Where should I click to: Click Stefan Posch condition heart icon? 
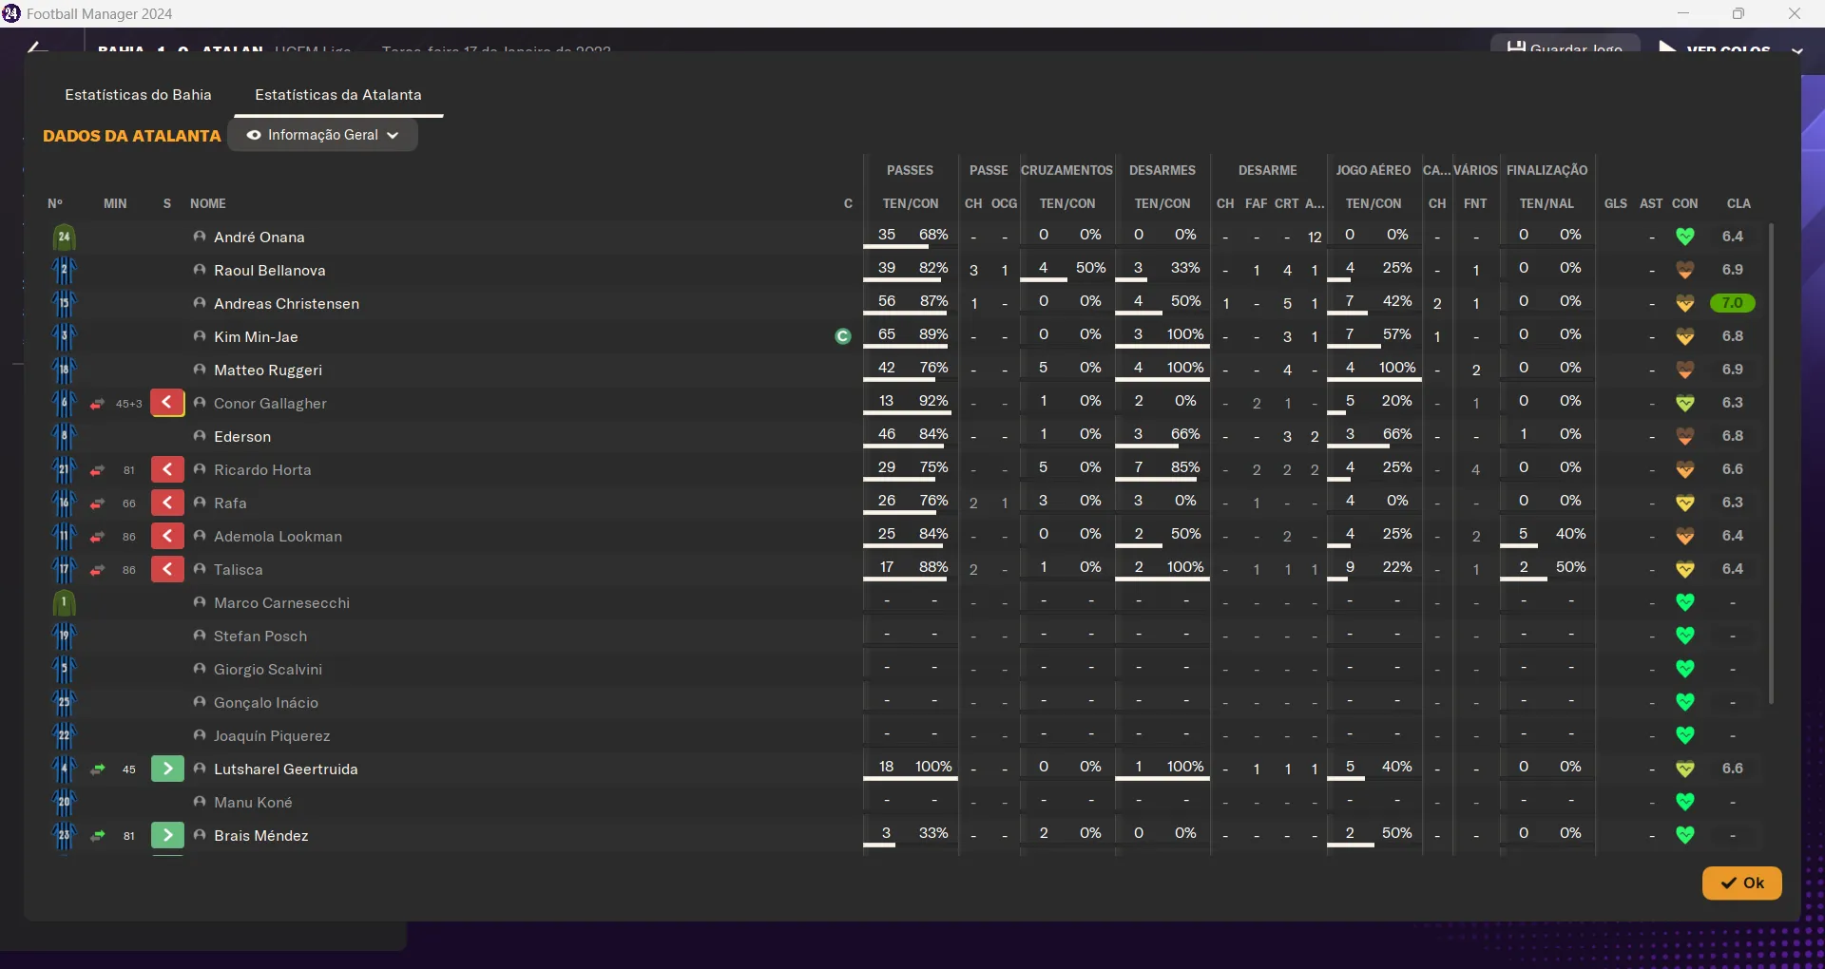(x=1685, y=636)
